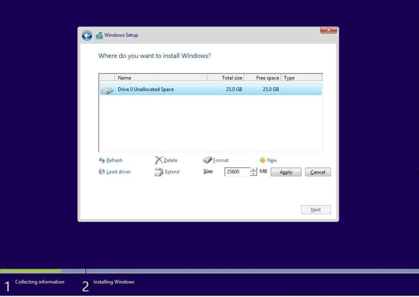Click the Total size column header

coord(225,78)
